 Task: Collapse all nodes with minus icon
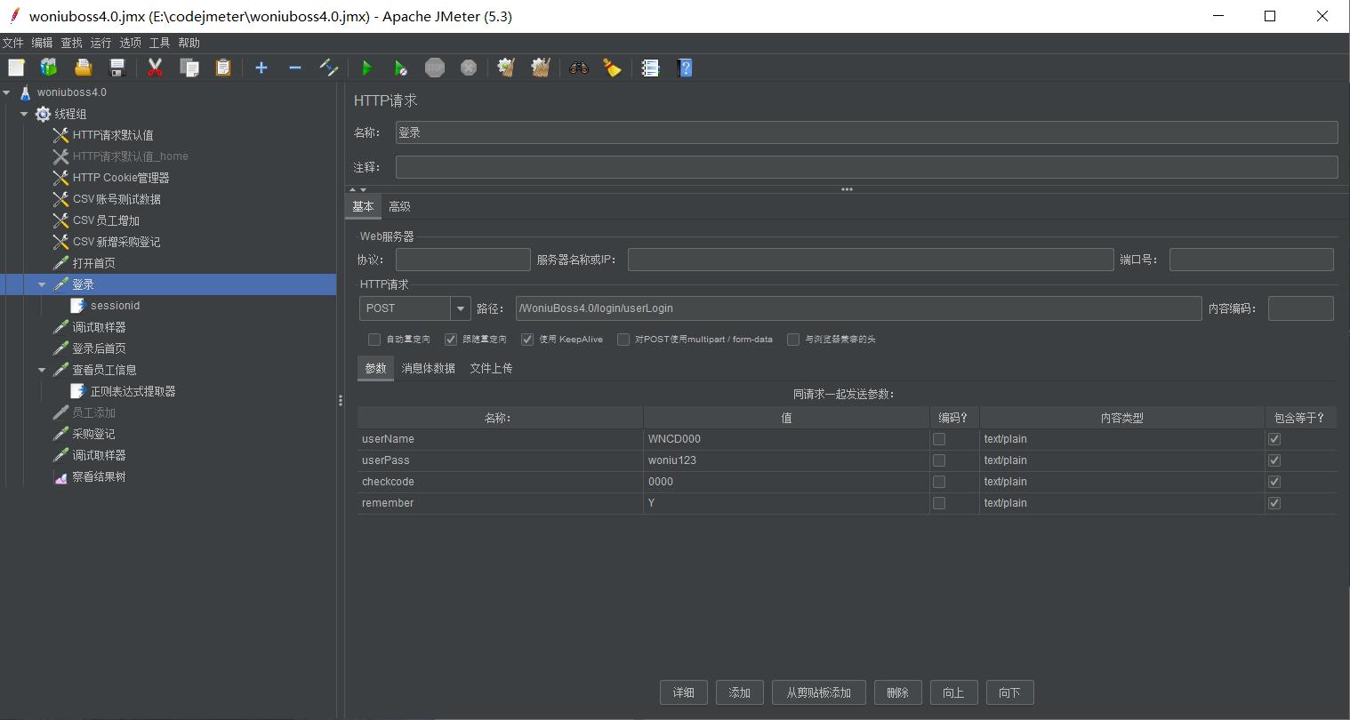pyautogui.click(x=295, y=68)
